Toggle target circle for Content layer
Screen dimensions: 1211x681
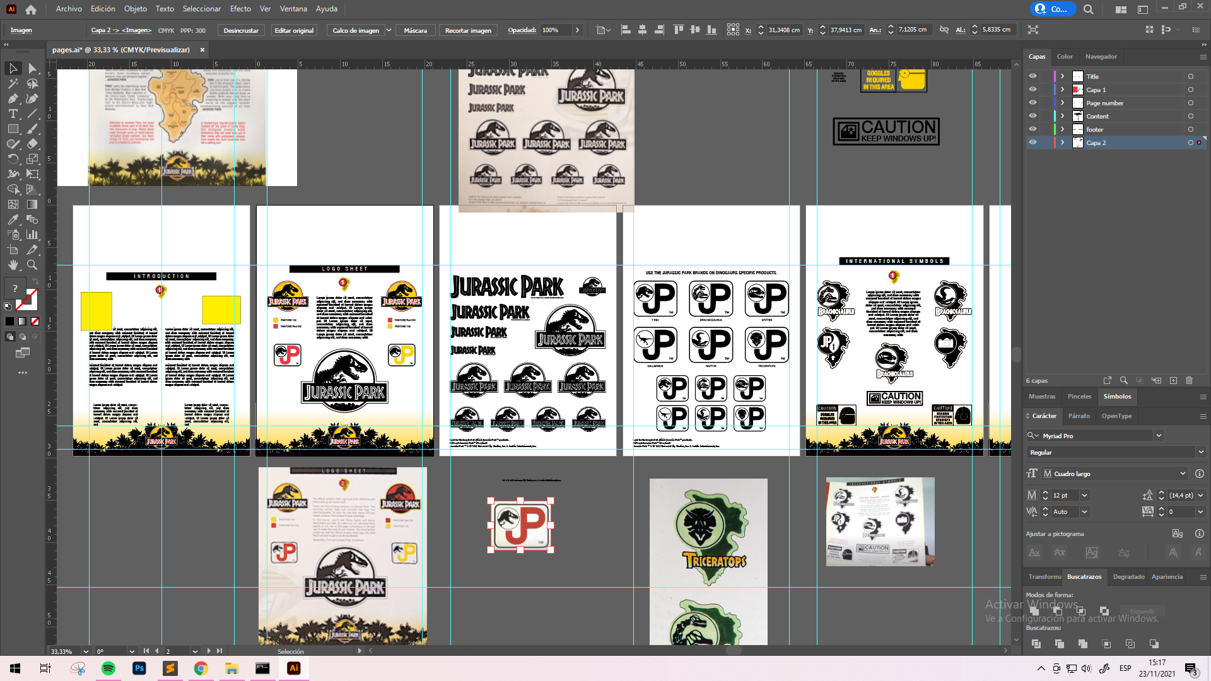tap(1191, 116)
